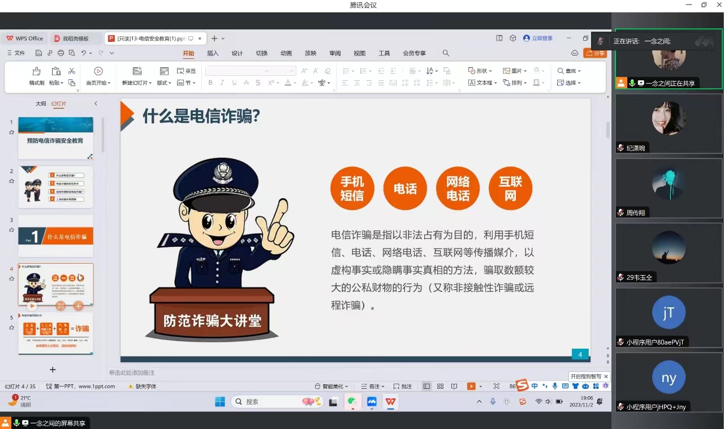The image size is (724, 429).
Task: Open Tencent Meeting icon in taskbar
Action: pos(372,401)
